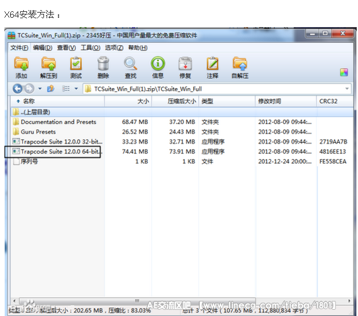
Task: Sort by the 大小 column header
Action: point(128,101)
